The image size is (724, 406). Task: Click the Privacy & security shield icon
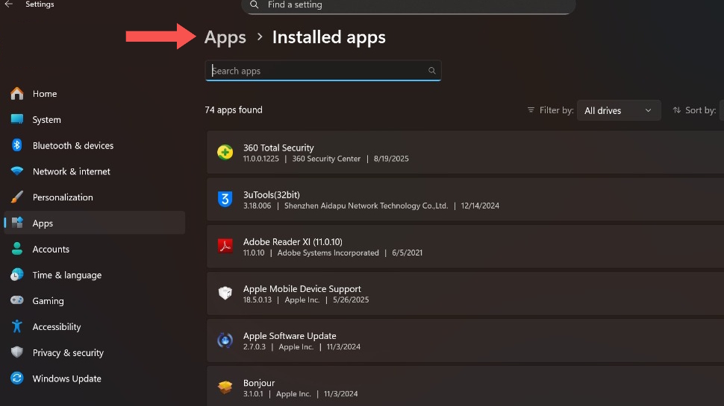click(17, 352)
